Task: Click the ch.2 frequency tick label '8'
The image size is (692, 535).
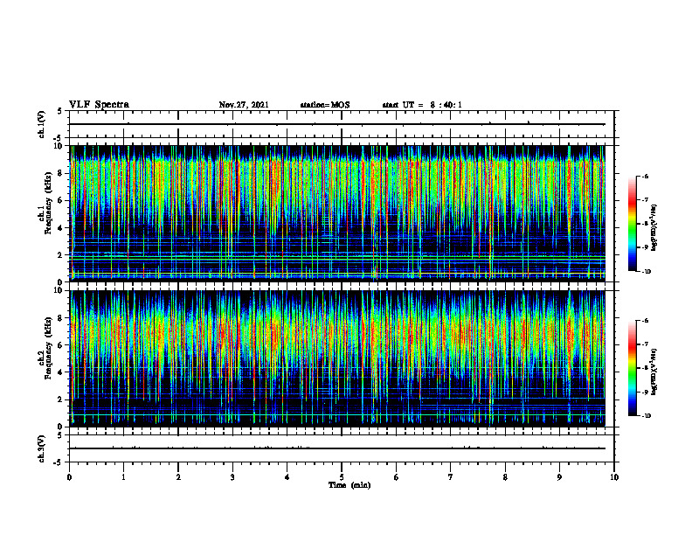Action: click(60, 318)
